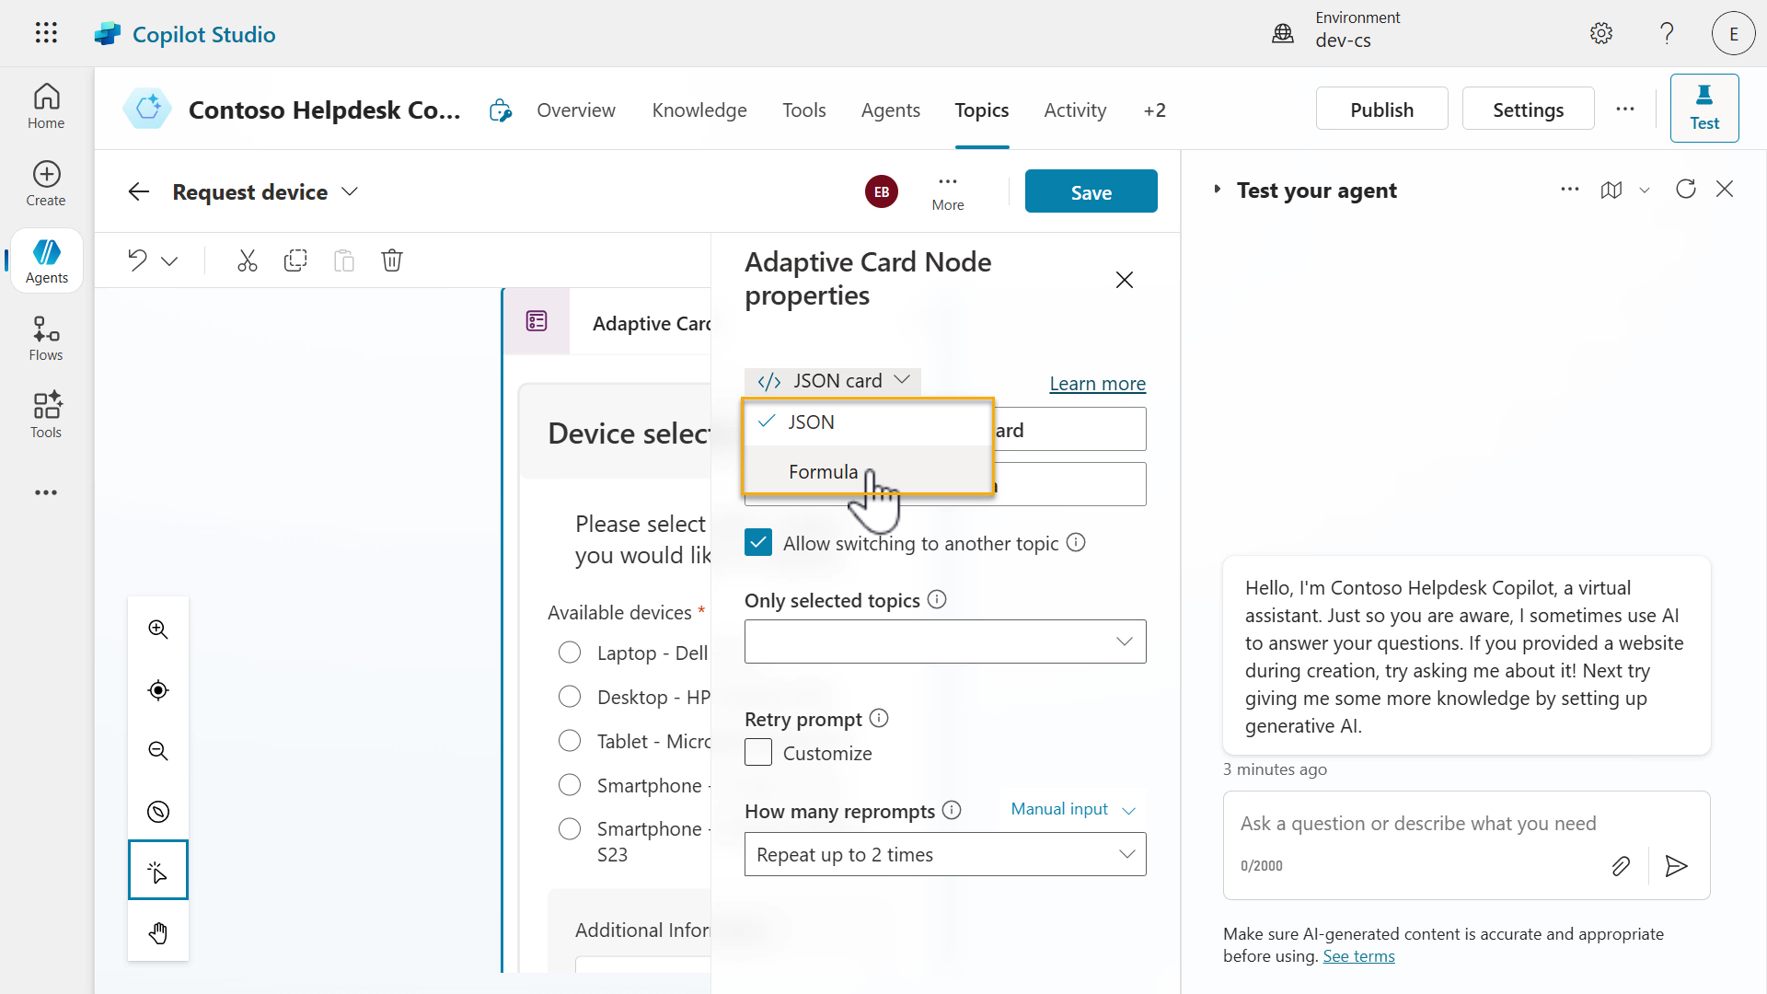The width and height of the screenshot is (1767, 994).
Task: Choose Formula from the card type menu
Action: click(823, 472)
